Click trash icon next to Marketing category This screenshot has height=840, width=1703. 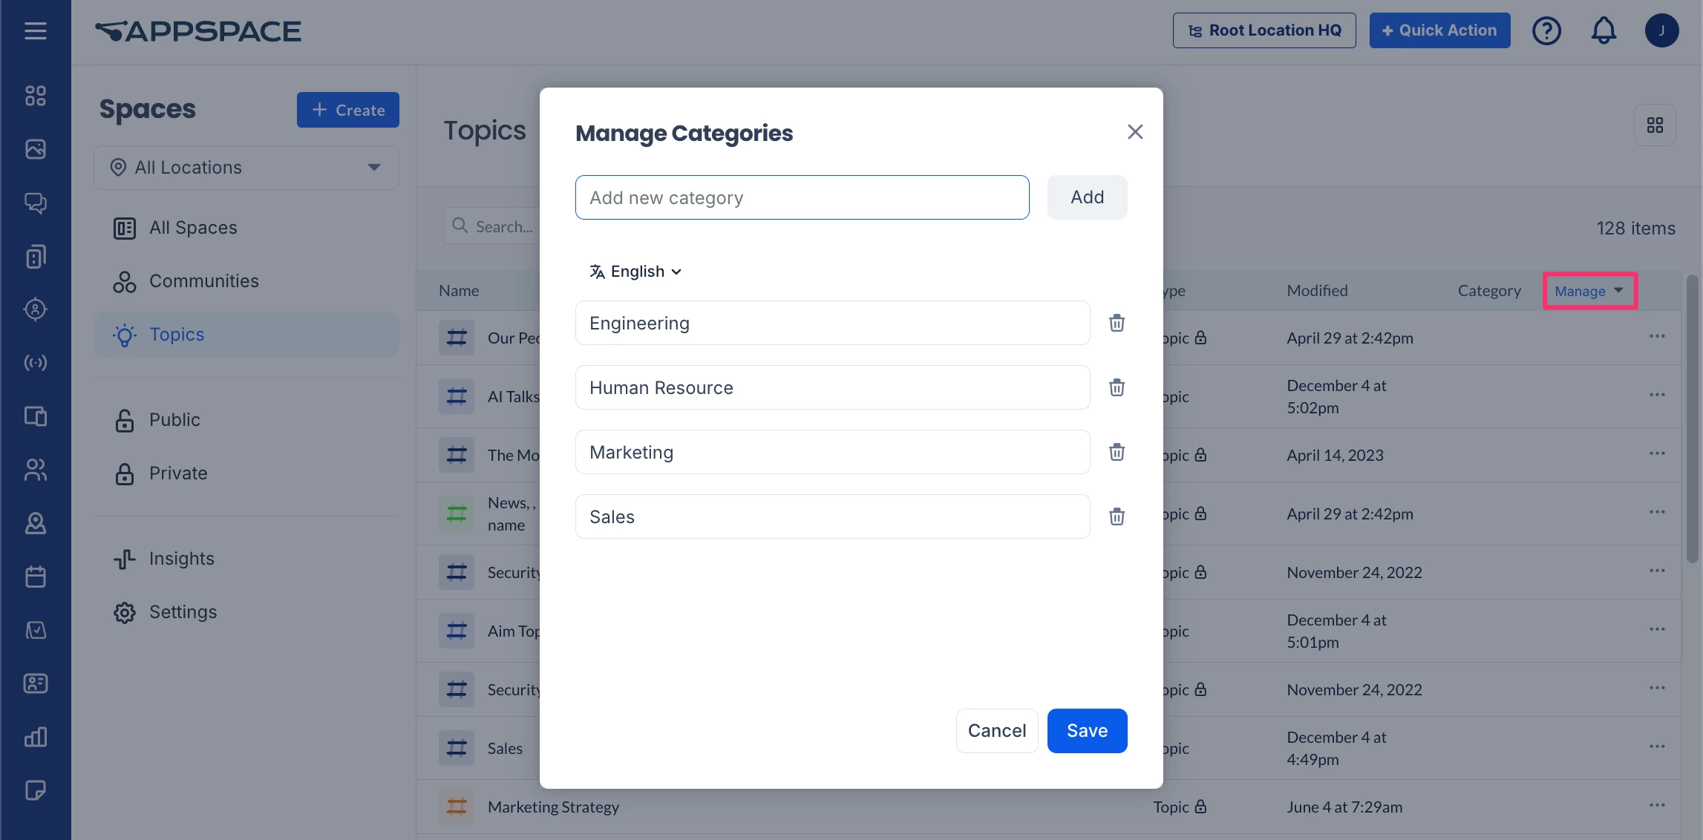1117,452
